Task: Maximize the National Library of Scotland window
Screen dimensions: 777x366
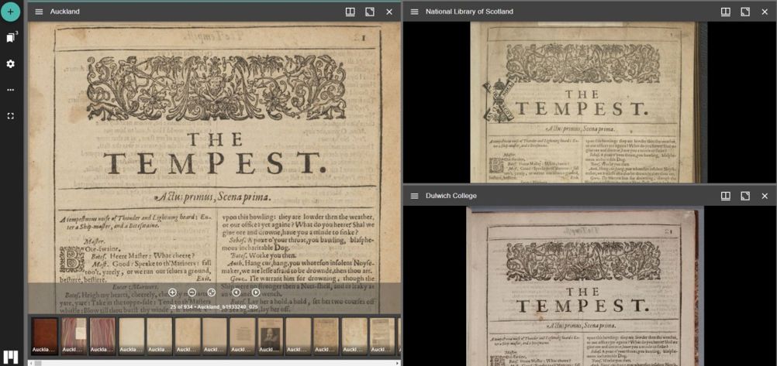Action: point(744,12)
